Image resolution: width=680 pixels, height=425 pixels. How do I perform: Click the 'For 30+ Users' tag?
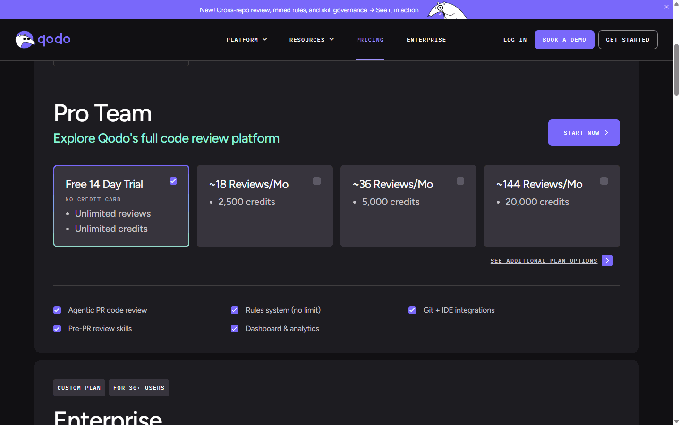pyautogui.click(x=139, y=388)
